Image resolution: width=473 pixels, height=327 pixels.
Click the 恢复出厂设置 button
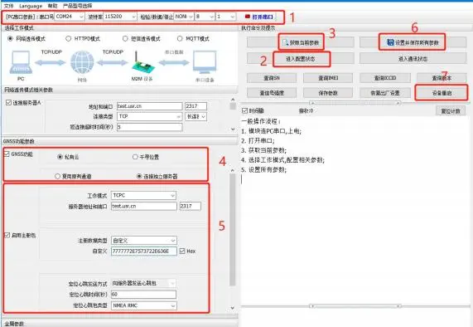pyautogui.click(x=385, y=93)
